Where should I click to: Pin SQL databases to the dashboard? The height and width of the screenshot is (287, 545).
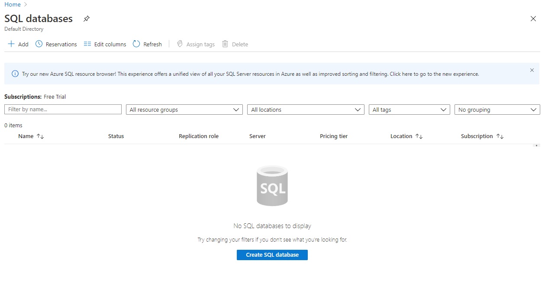coord(86,19)
